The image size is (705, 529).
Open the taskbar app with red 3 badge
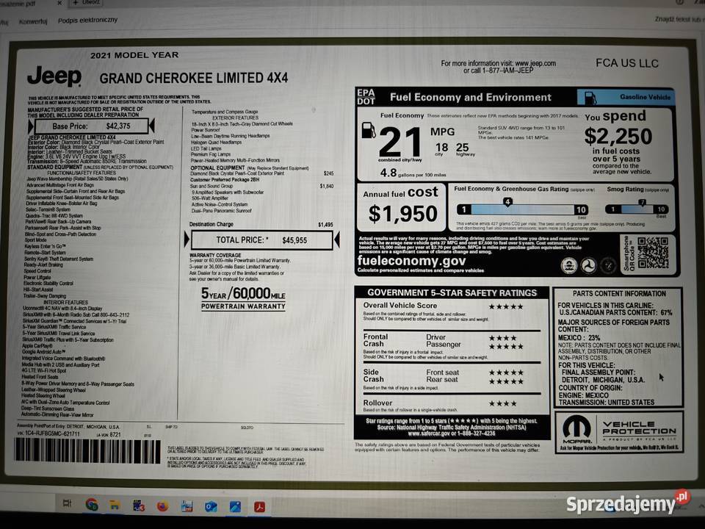click(x=139, y=506)
